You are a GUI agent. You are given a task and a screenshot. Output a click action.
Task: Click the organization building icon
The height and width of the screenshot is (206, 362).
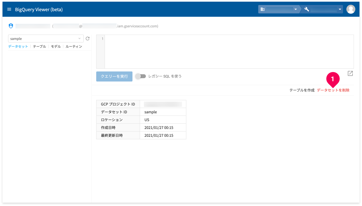(262, 9)
